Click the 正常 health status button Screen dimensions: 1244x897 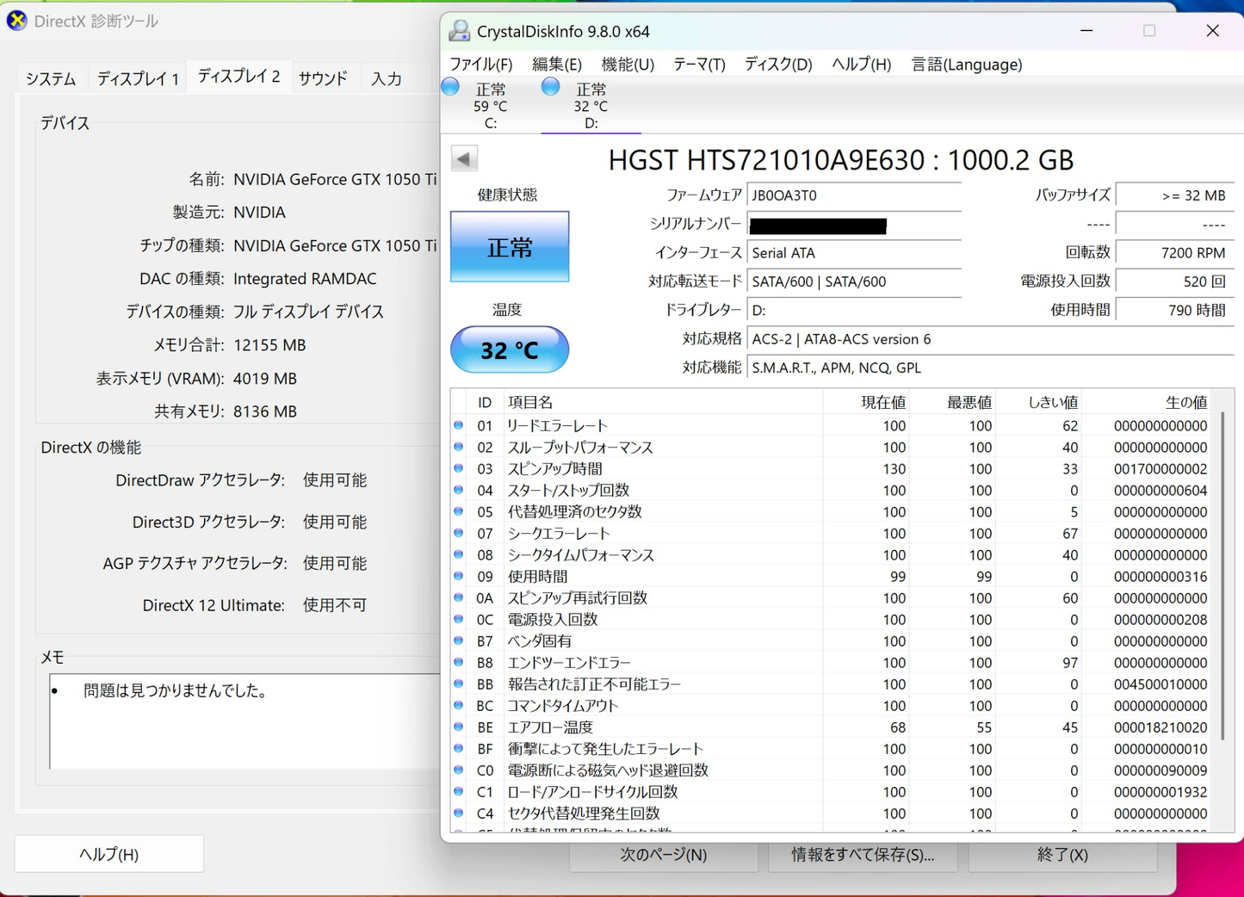(x=510, y=247)
